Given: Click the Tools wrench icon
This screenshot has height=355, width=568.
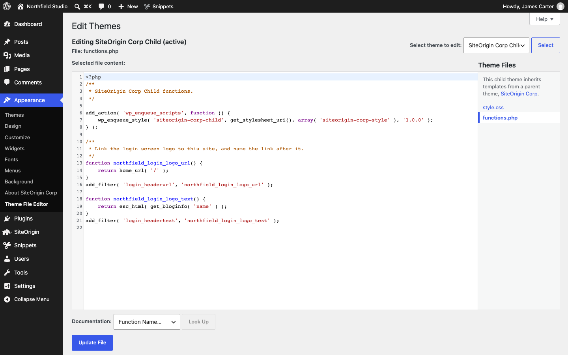Looking at the screenshot, I should [x=7, y=273].
